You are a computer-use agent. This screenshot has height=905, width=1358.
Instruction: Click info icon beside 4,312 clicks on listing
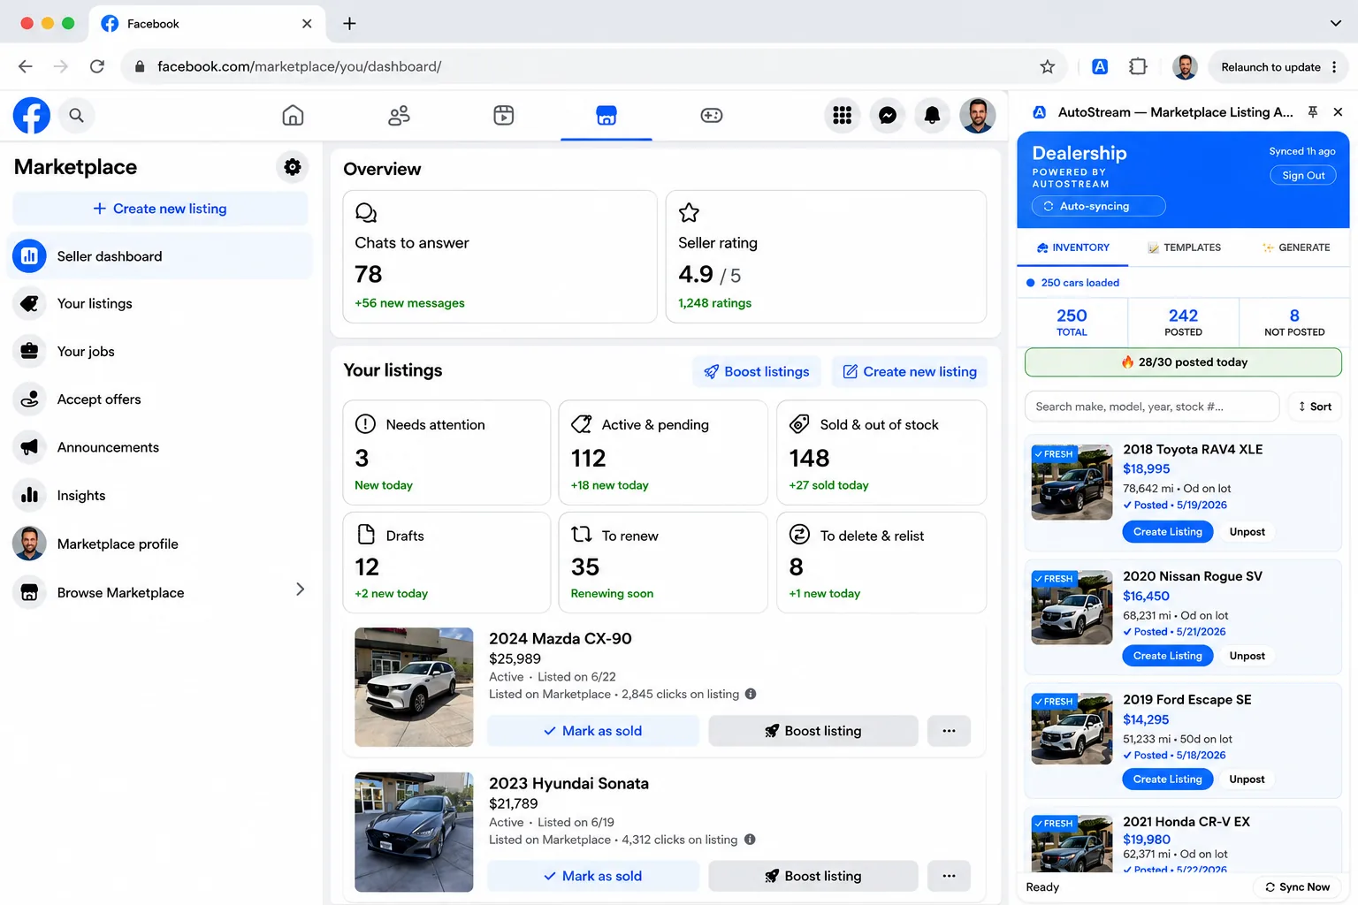coord(750,840)
